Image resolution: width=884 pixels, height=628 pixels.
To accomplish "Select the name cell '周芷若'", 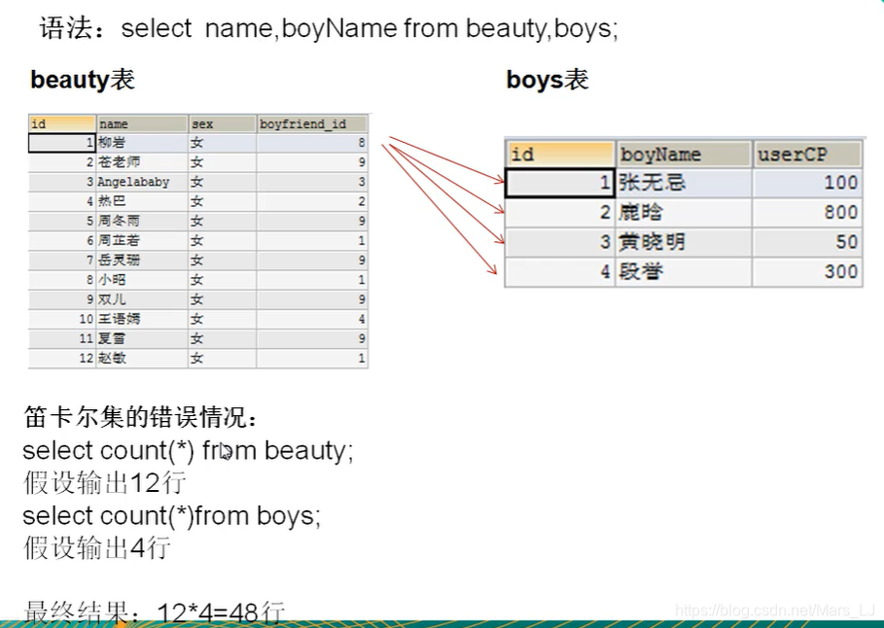I will [x=142, y=241].
